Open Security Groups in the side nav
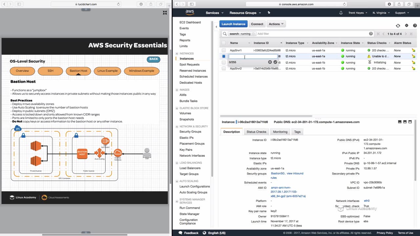 (190, 132)
